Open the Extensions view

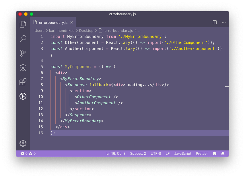(x=23, y=82)
